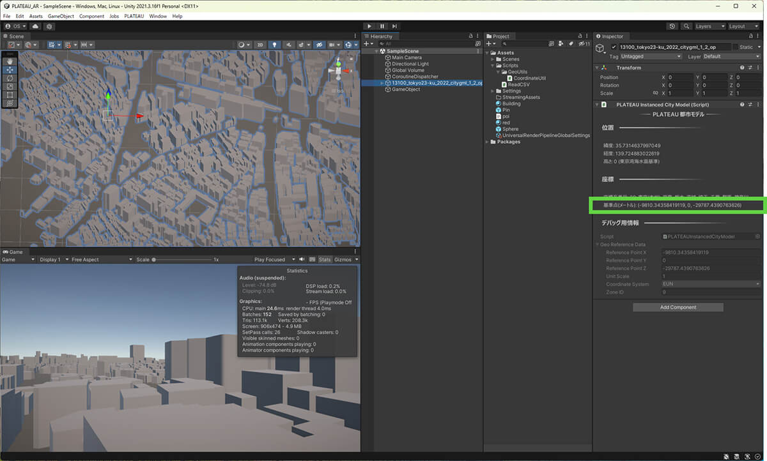The height and width of the screenshot is (461, 767).
Task: Click the Position X input field
Action: click(x=681, y=77)
